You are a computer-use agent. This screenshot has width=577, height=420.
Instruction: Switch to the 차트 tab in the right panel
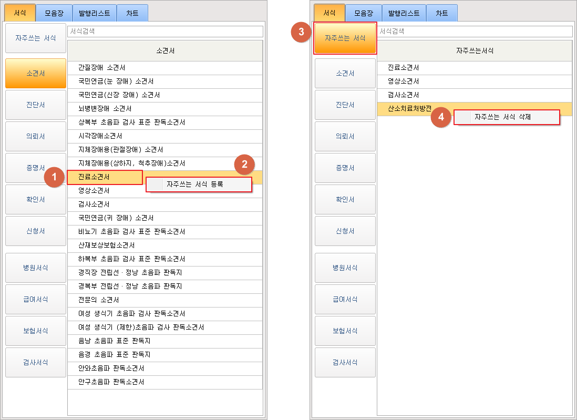(x=441, y=13)
